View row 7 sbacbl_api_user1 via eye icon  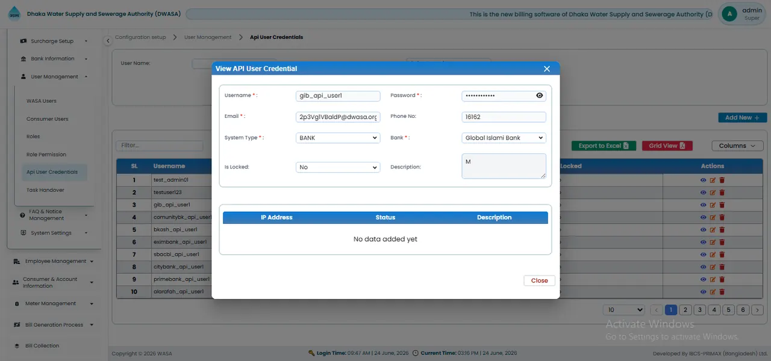tap(703, 255)
